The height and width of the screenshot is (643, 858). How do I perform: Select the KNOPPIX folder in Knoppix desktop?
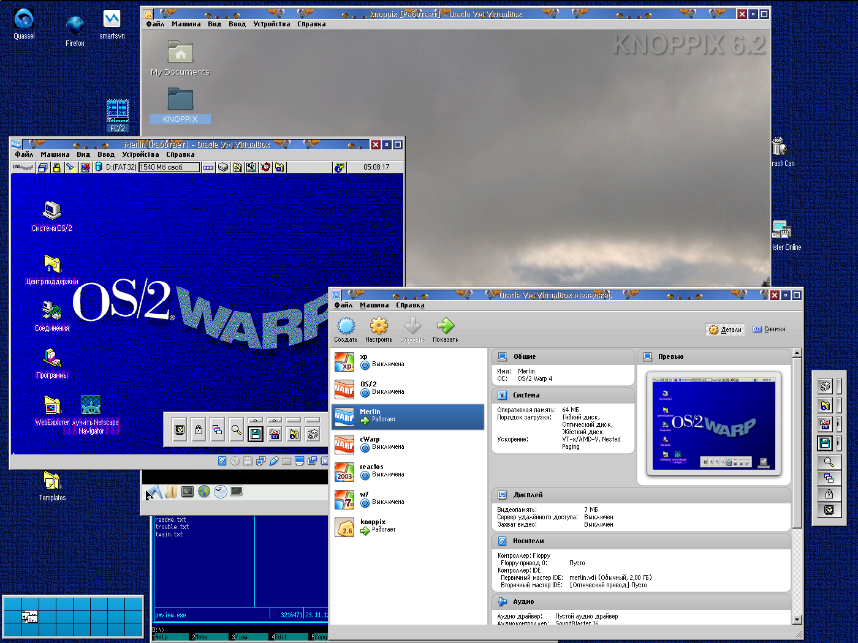(x=180, y=105)
